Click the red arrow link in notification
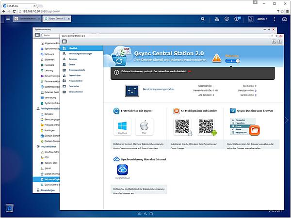 190,71
